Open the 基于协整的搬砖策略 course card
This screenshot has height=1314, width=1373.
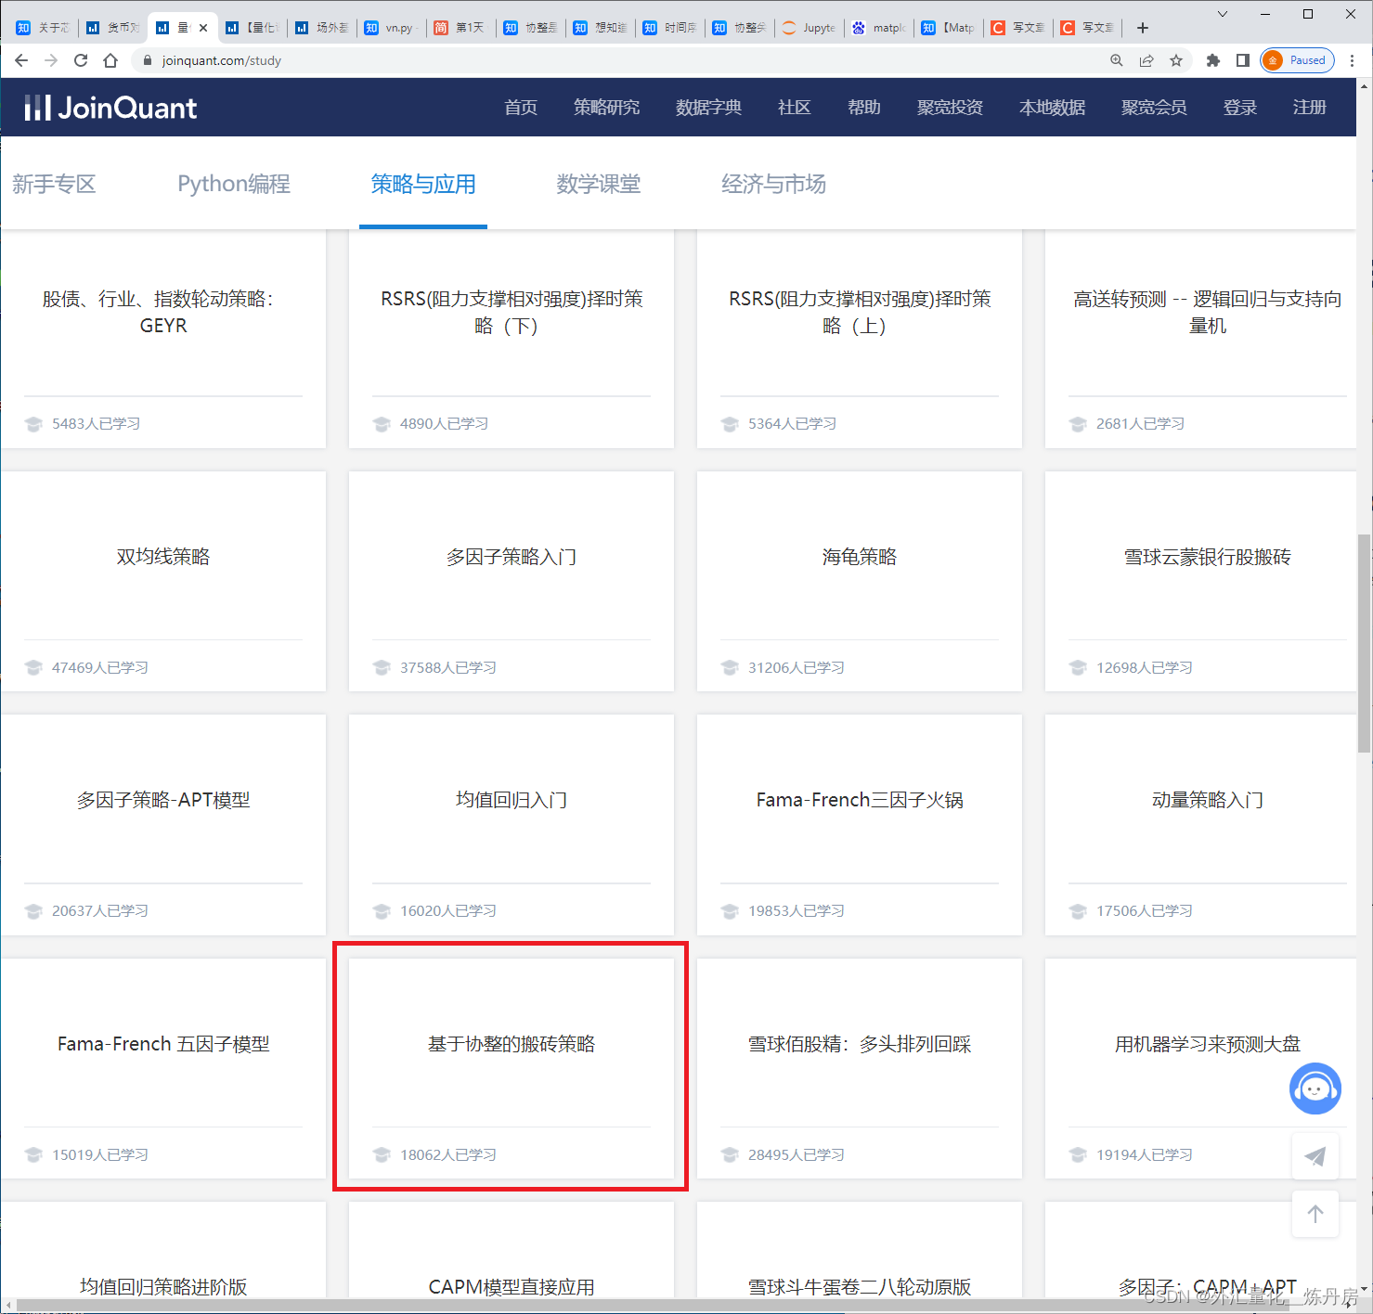512,1068
